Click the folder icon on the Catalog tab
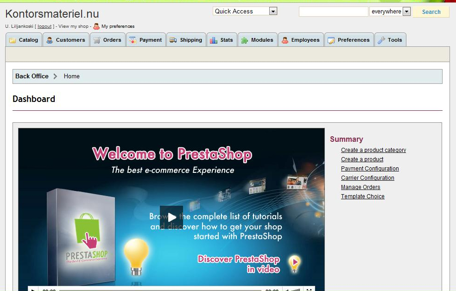The width and height of the screenshot is (456, 291). coord(13,40)
